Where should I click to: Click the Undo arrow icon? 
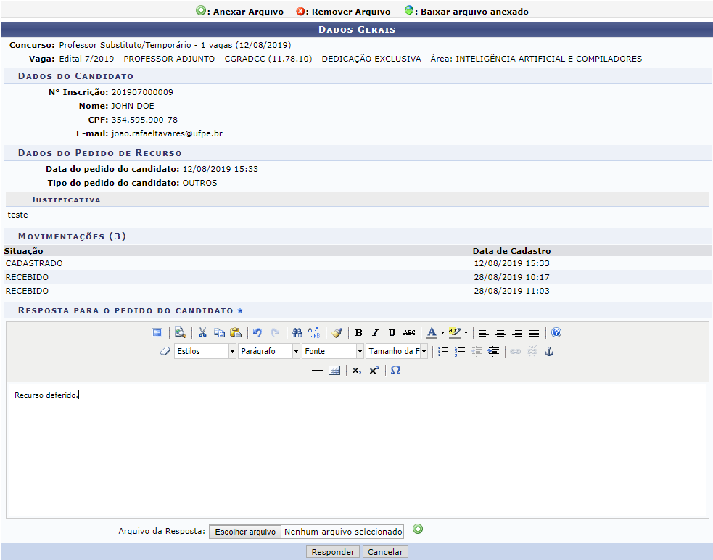[257, 333]
